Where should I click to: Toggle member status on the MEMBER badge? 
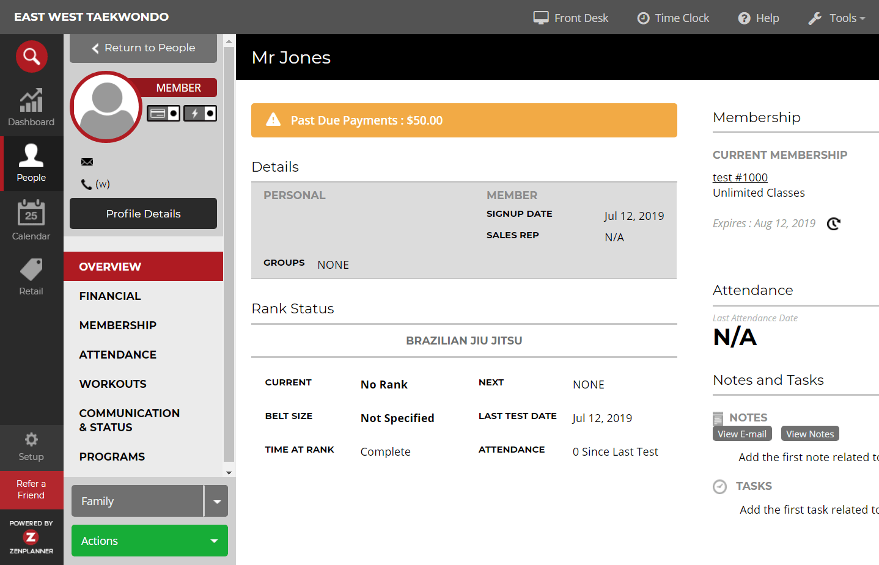point(179,87)
